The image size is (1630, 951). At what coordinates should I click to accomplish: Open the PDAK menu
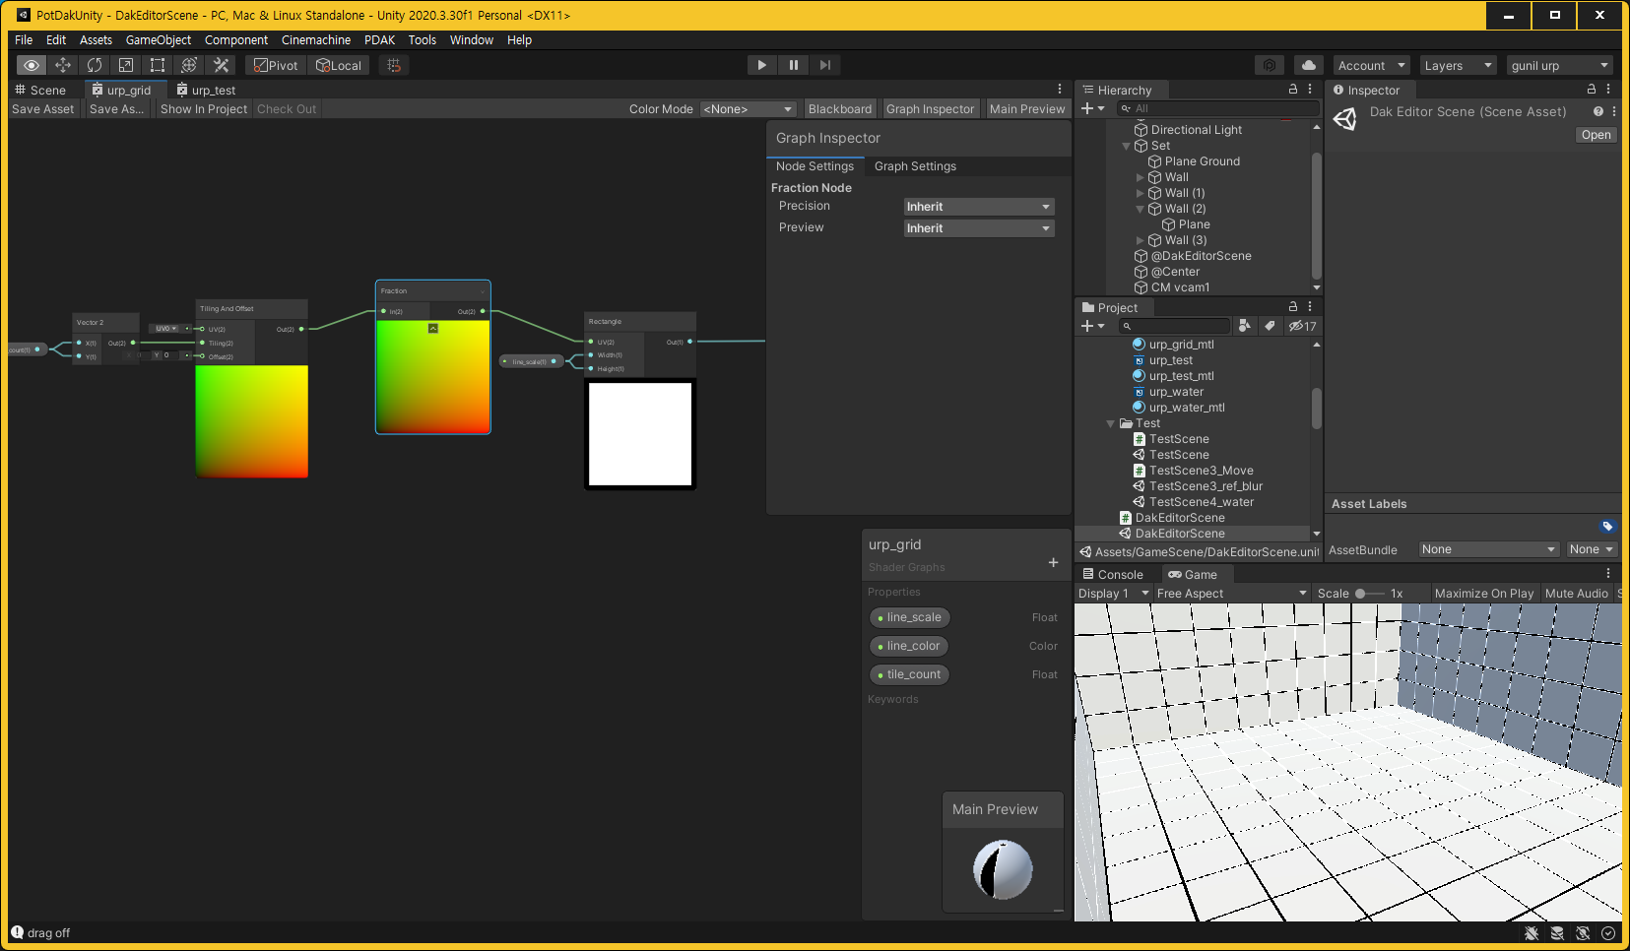click(379, 40)
